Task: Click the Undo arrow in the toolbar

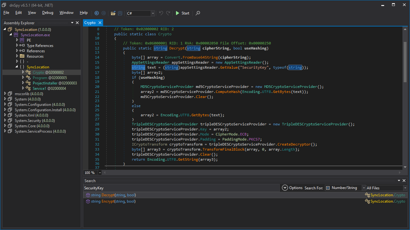Action: click(161, 13)
